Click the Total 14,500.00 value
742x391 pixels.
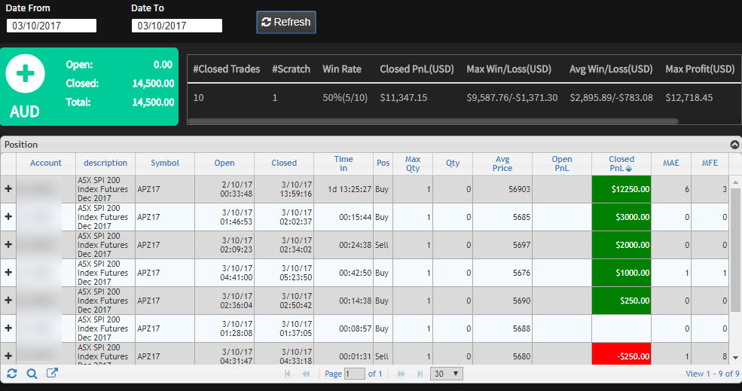153,102
